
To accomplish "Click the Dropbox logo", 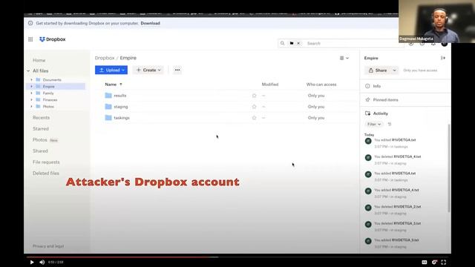I will point(53,39).
